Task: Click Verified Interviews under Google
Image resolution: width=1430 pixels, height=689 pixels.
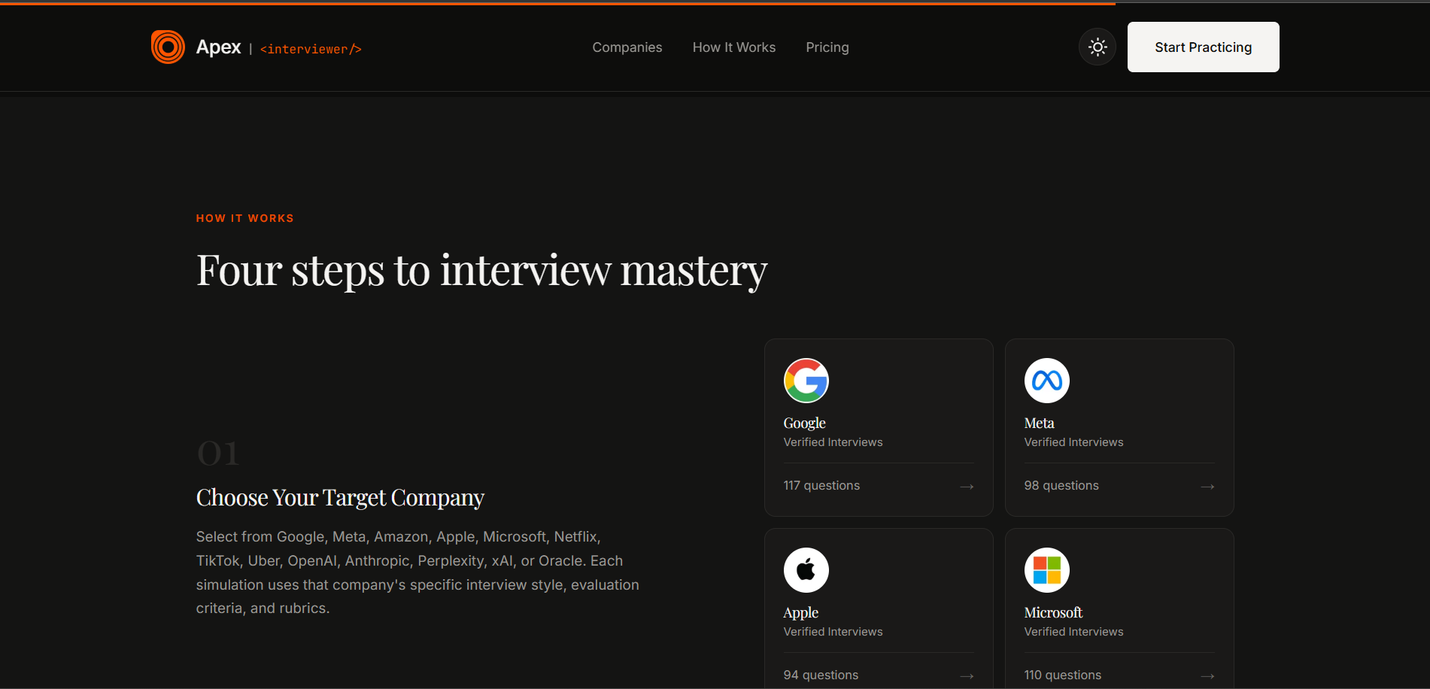Action: [833, 442]
